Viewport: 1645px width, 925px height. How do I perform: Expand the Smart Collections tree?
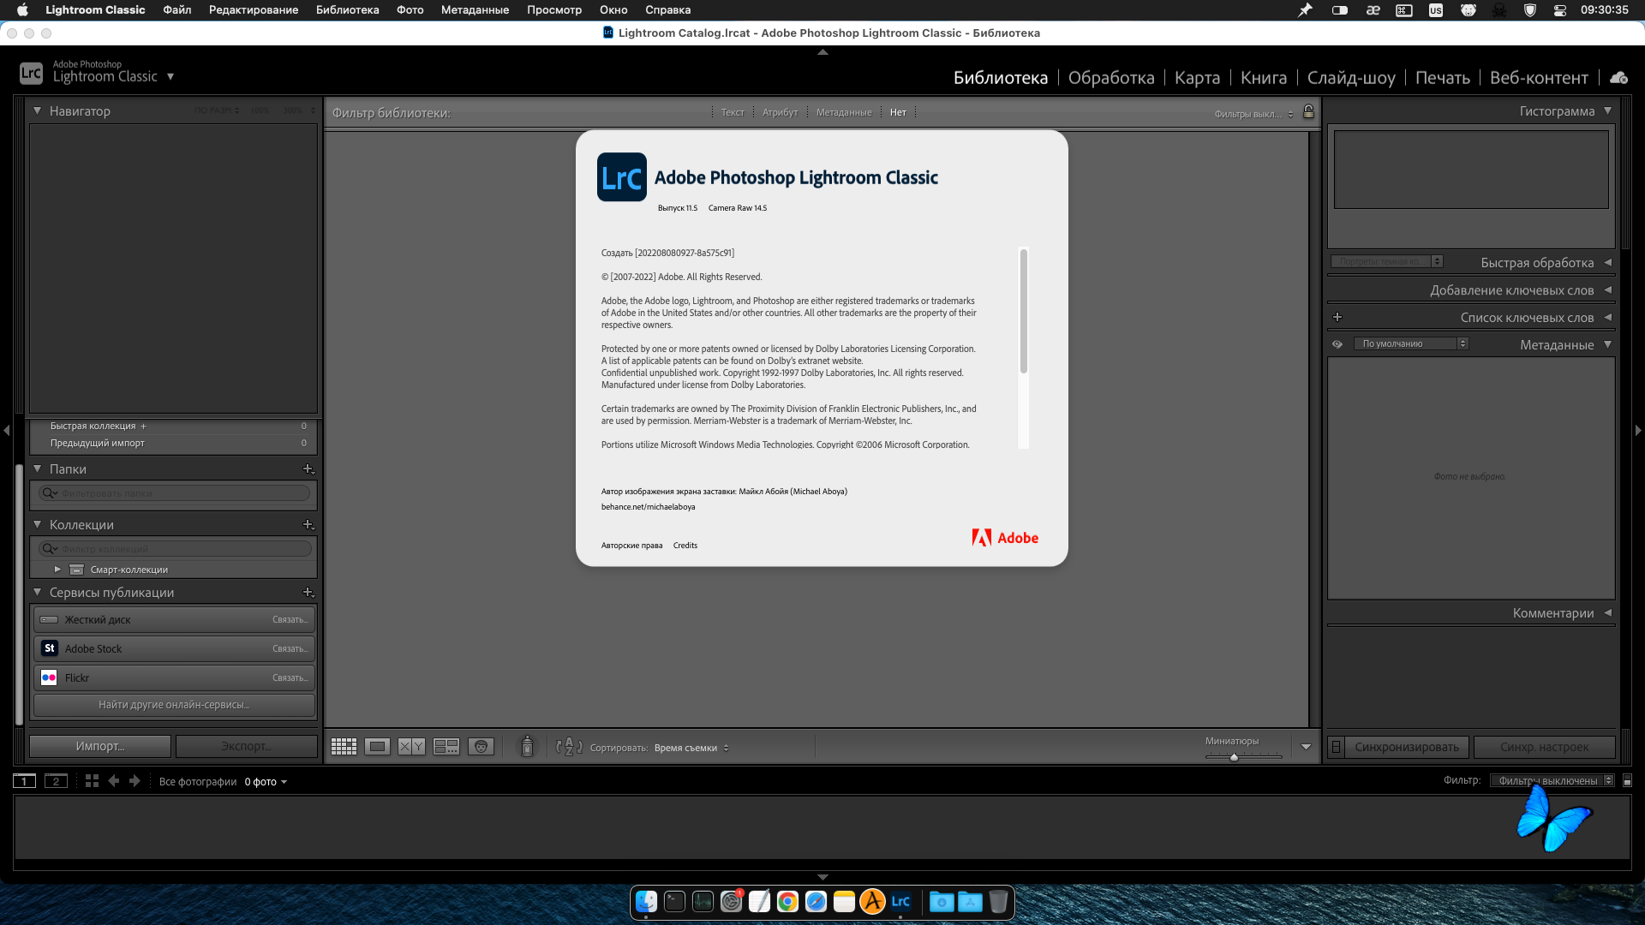(x=57, y=570)
